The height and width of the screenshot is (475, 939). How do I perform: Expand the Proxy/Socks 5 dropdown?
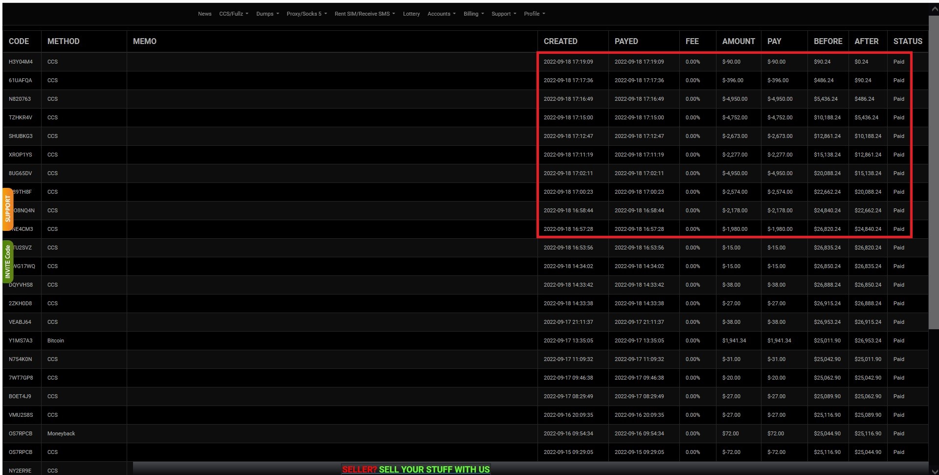[307, 14]
